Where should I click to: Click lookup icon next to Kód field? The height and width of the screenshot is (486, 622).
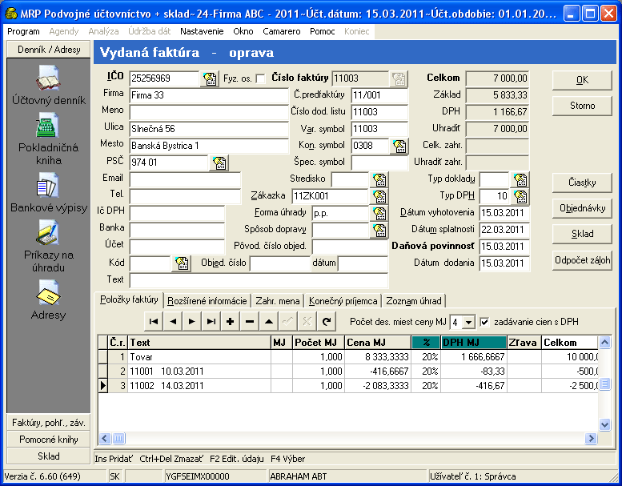click(181, 263)
